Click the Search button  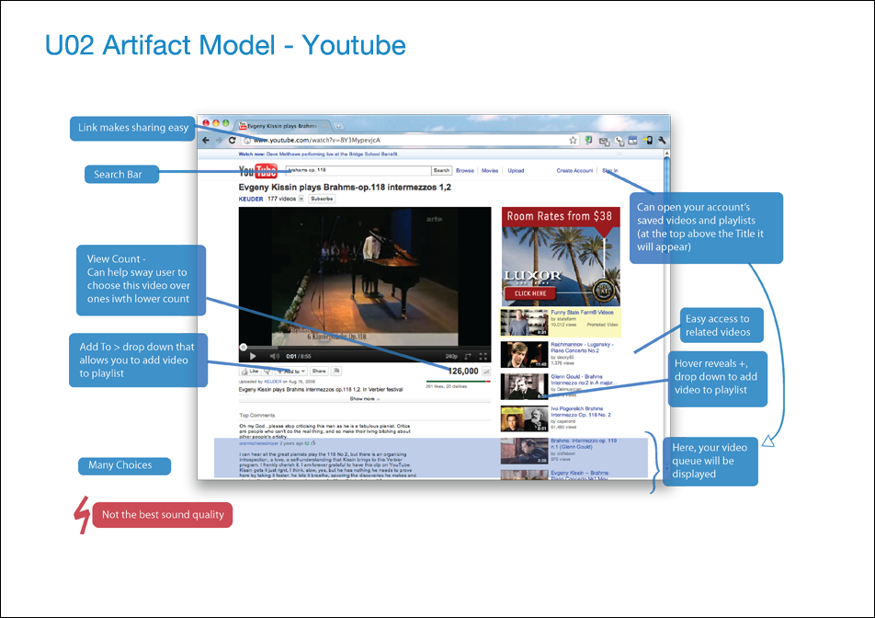coord(441,171)
